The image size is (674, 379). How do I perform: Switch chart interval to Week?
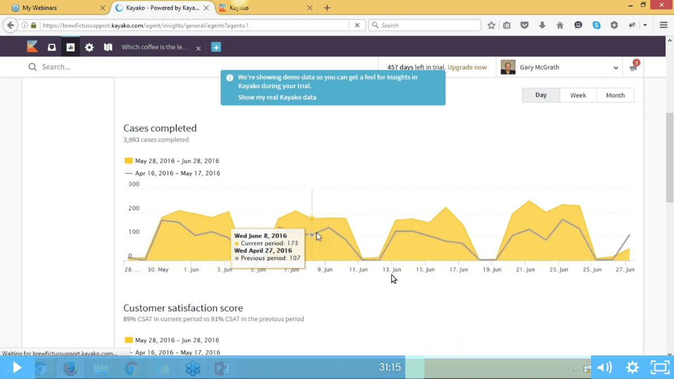click(578, 95)
